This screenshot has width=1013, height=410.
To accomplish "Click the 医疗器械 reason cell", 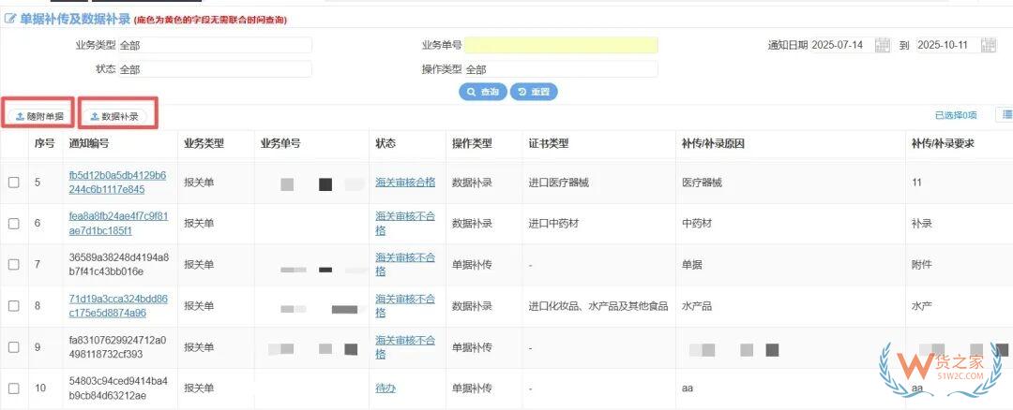I will coord(702,183).
